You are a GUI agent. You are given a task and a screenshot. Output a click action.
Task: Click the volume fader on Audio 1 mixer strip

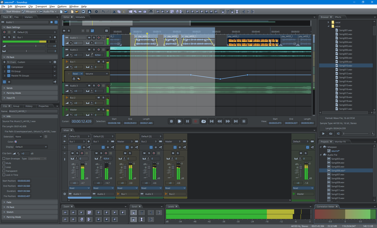click(x=77, y=167)
